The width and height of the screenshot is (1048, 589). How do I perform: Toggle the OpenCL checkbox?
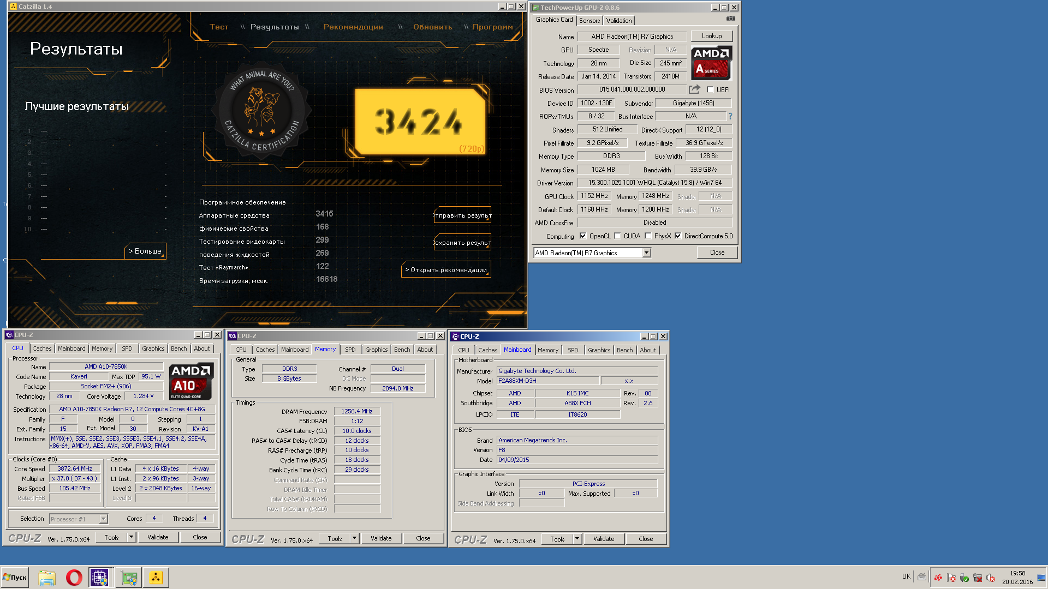(583, 236)
